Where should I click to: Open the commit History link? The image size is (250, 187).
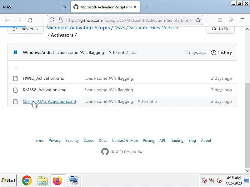coord(222,52)
